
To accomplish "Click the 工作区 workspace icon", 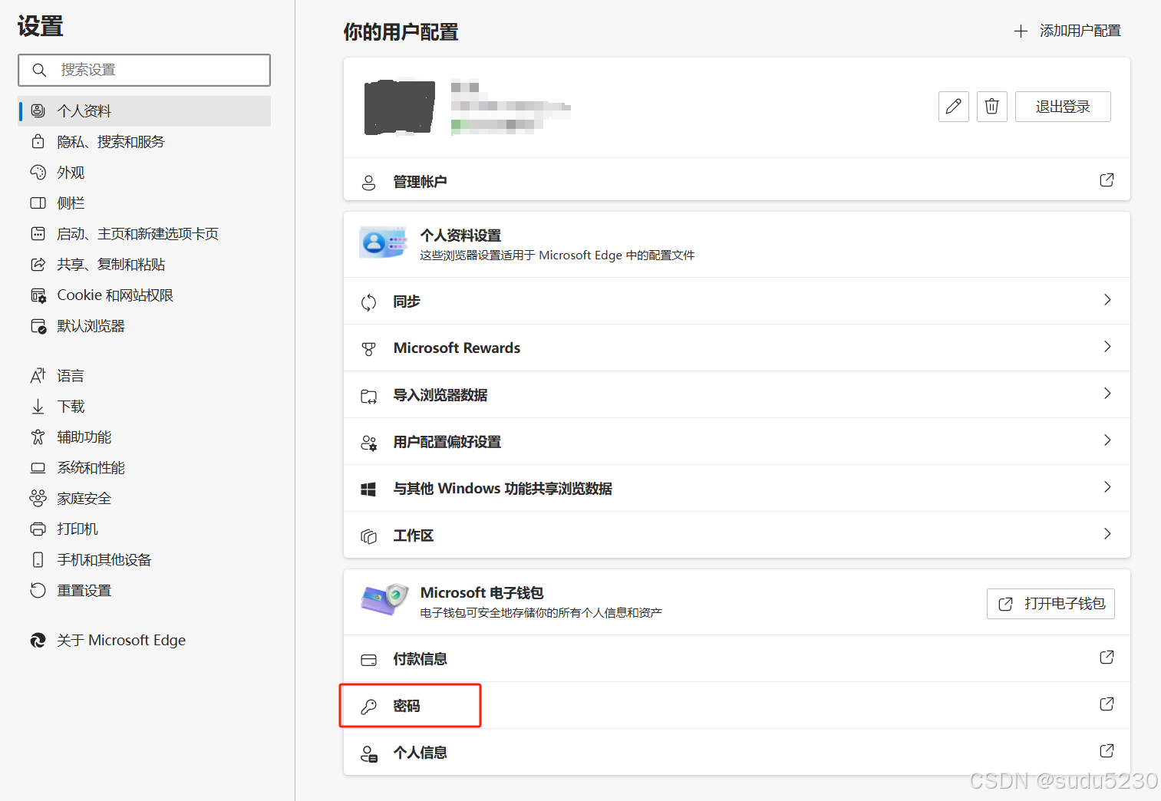I will [369, 536].
